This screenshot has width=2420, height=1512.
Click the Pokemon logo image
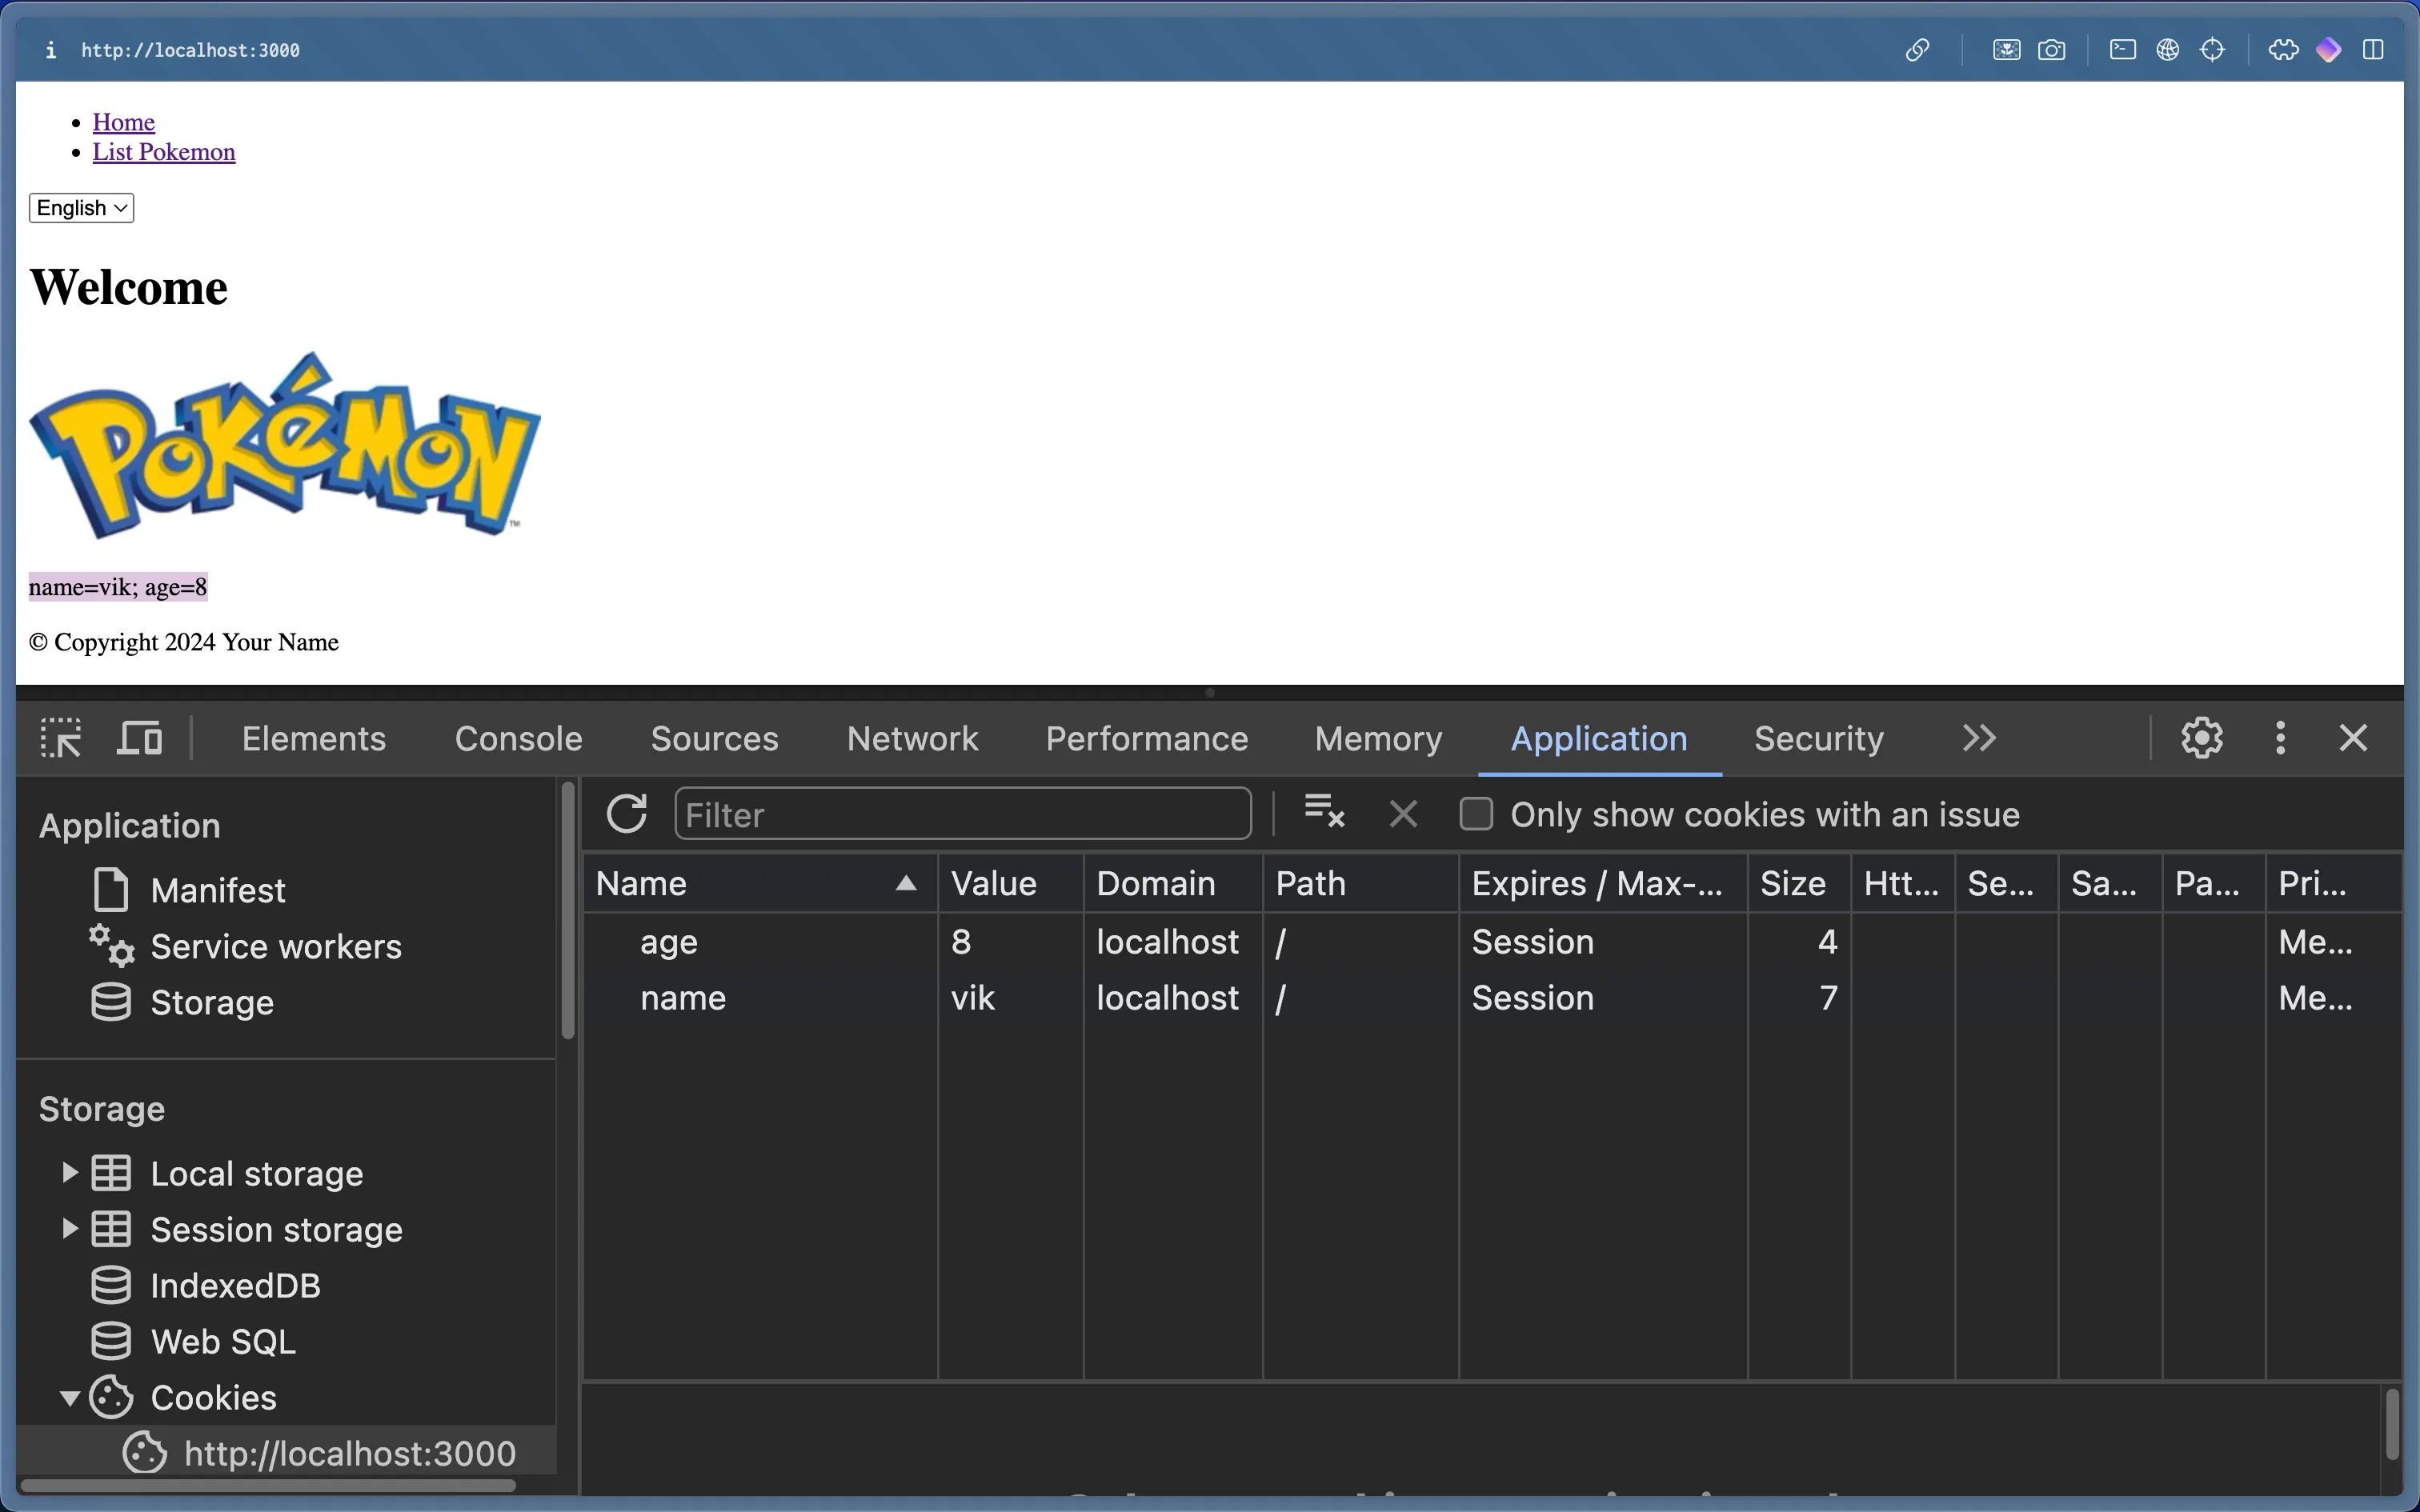click(x=285, y=445)
